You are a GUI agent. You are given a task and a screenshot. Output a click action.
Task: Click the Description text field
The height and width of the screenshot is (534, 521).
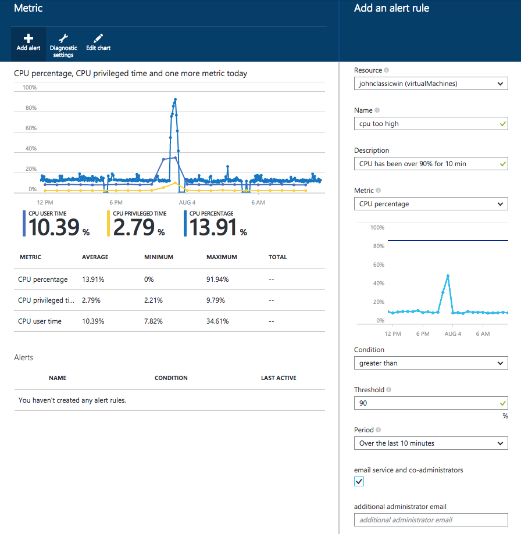click(x=426, y=164)
